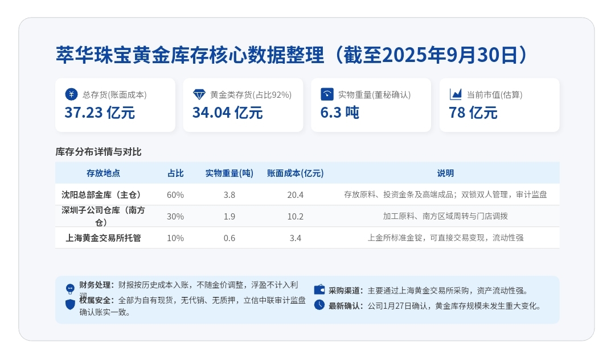Click the 最新确认 note text
This screenshot has height=360, width=615.
click(x=436, y=306)
